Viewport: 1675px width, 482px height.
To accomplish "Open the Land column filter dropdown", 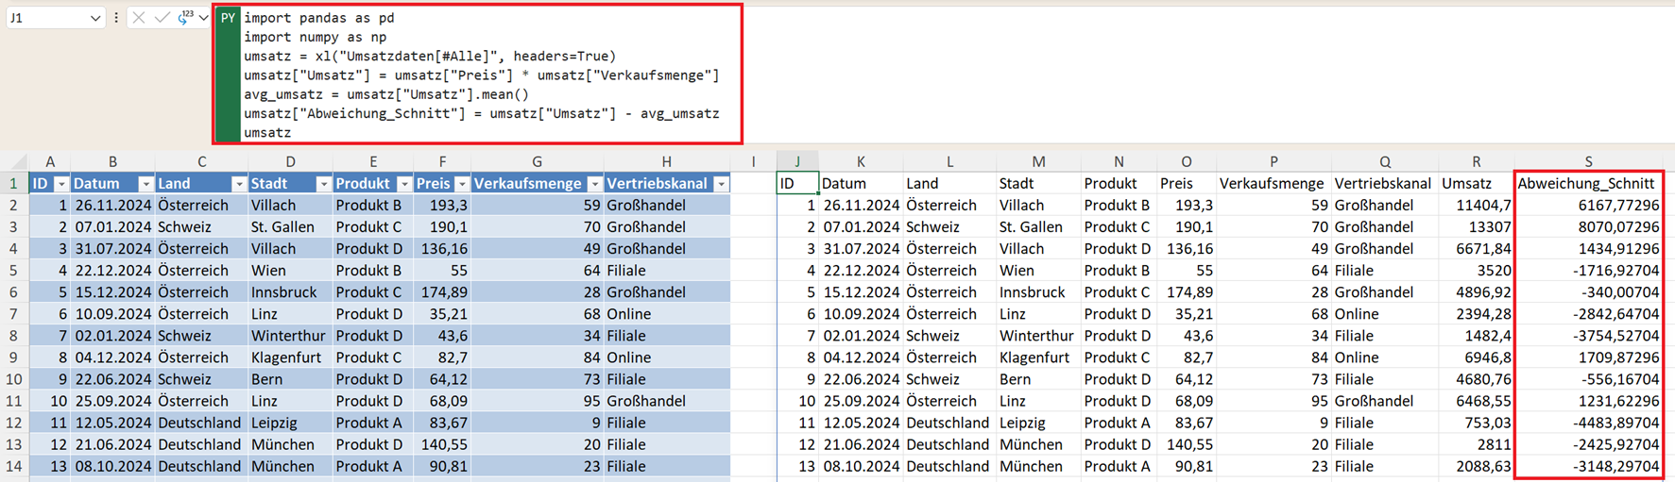I will tap(239, 184).
